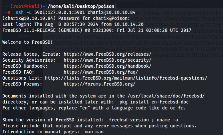Click the 10.10.14.20 last login address
The image size is (223, 135).
pyautogui.click(x=129, y=24)
